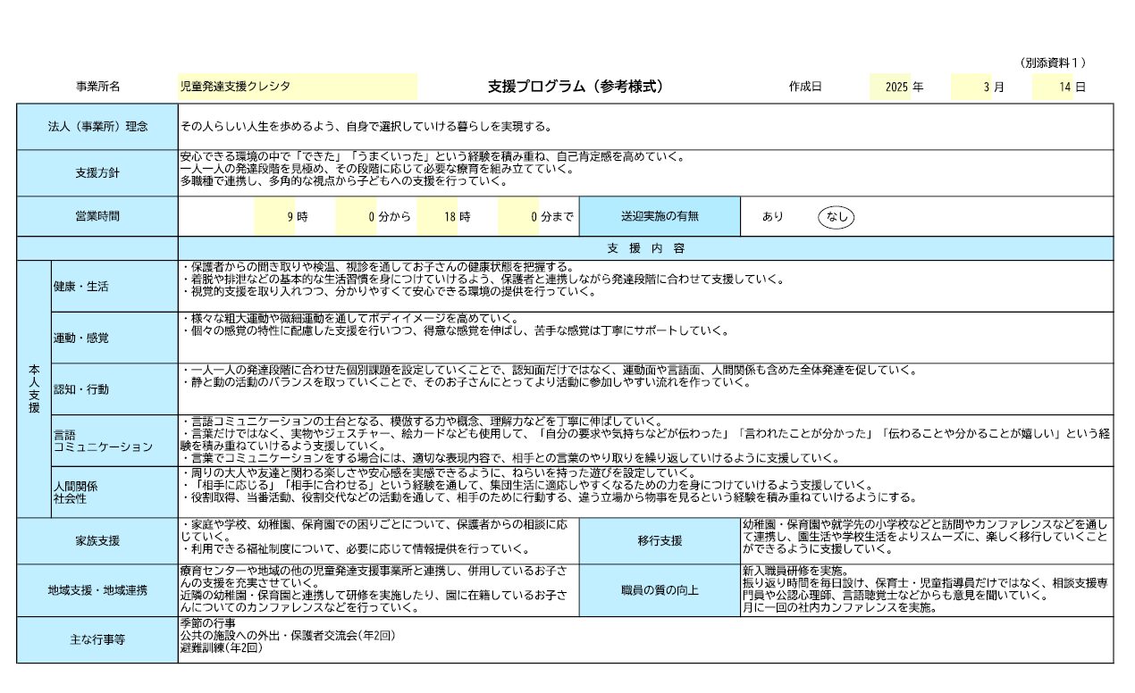
Task: Select the あり option for 送迎
Action: [x=772, y=217]
